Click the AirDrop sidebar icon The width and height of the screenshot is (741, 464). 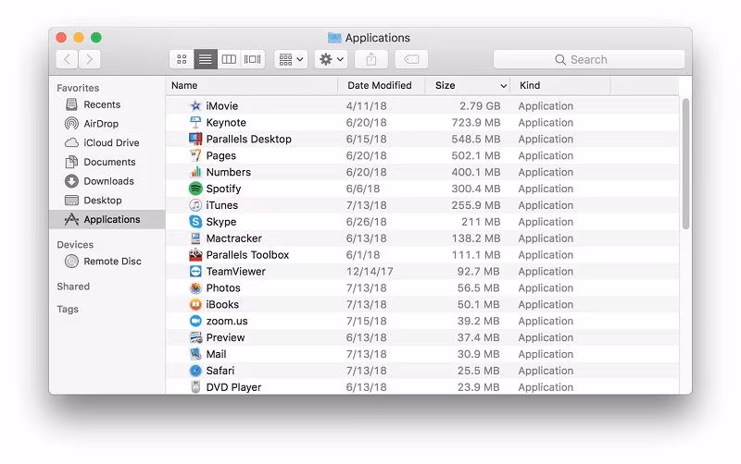(71, 124)
